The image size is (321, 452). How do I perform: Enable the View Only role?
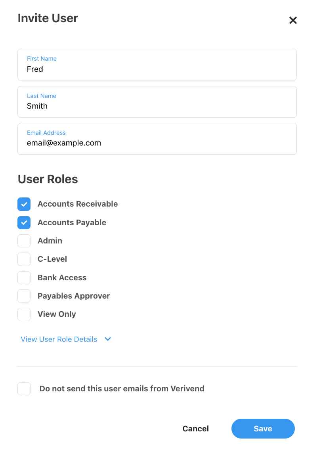tap(24, 314)
